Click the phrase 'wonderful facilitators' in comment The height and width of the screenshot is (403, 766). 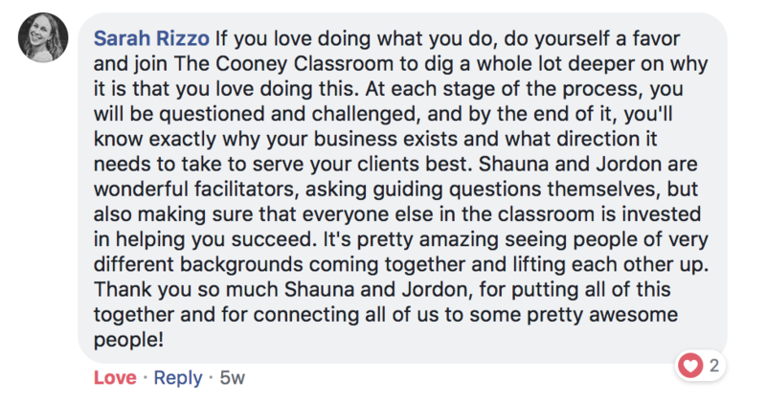196,189
